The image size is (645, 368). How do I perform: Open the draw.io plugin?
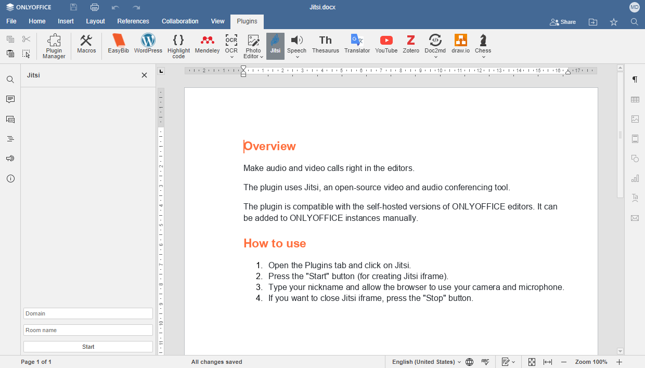click(460, 44)
